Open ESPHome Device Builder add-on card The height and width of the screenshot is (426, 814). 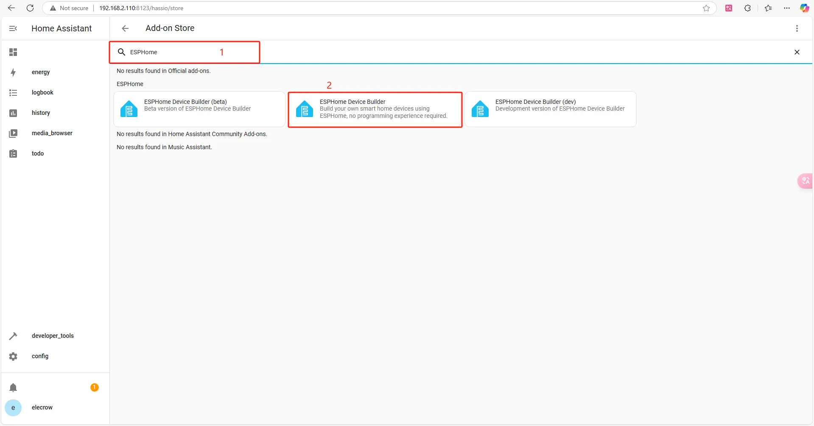[375, 109]
